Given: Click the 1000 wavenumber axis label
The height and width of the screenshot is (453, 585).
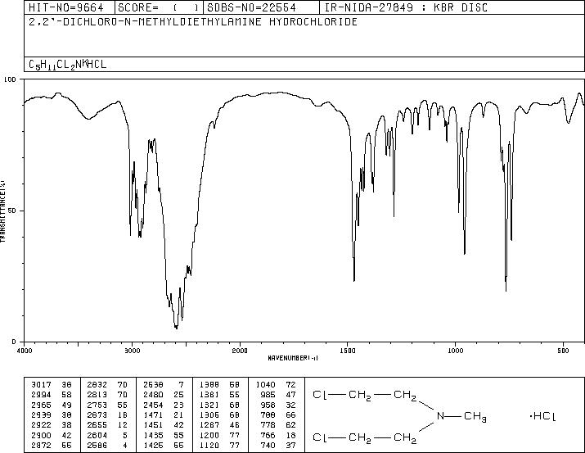Looking at the screenshot, I should tap(456, 351).
